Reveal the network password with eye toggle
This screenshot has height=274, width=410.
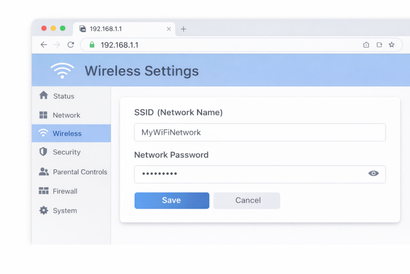click(x=373, y=173)
